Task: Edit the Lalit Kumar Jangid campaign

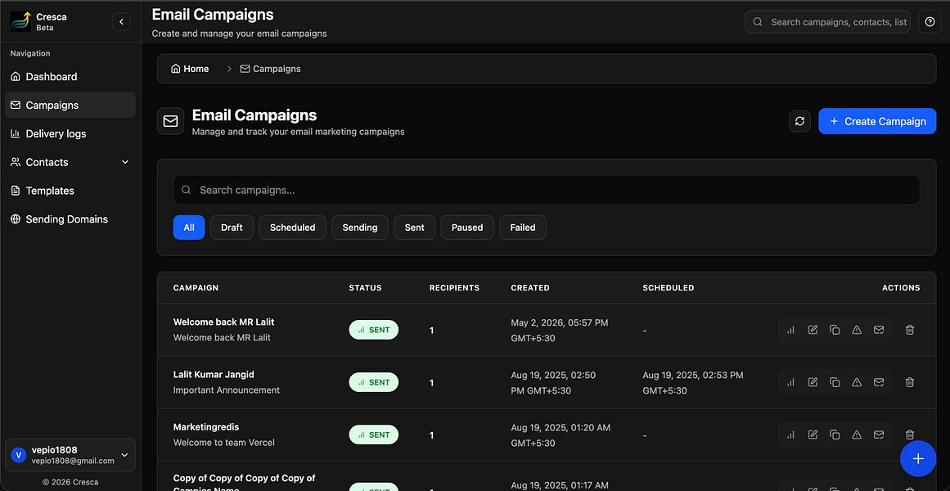Action: click(x=813, y=382)
